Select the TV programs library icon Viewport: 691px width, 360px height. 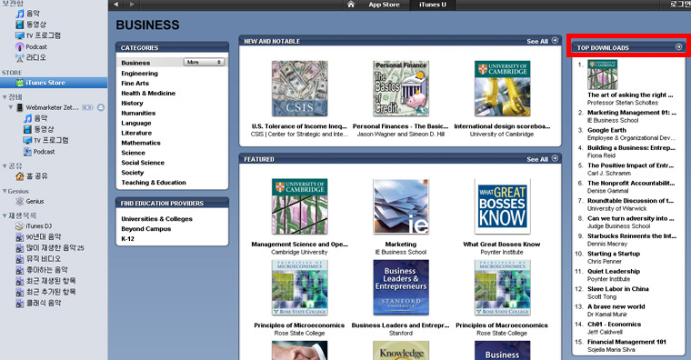coord(20,35)
